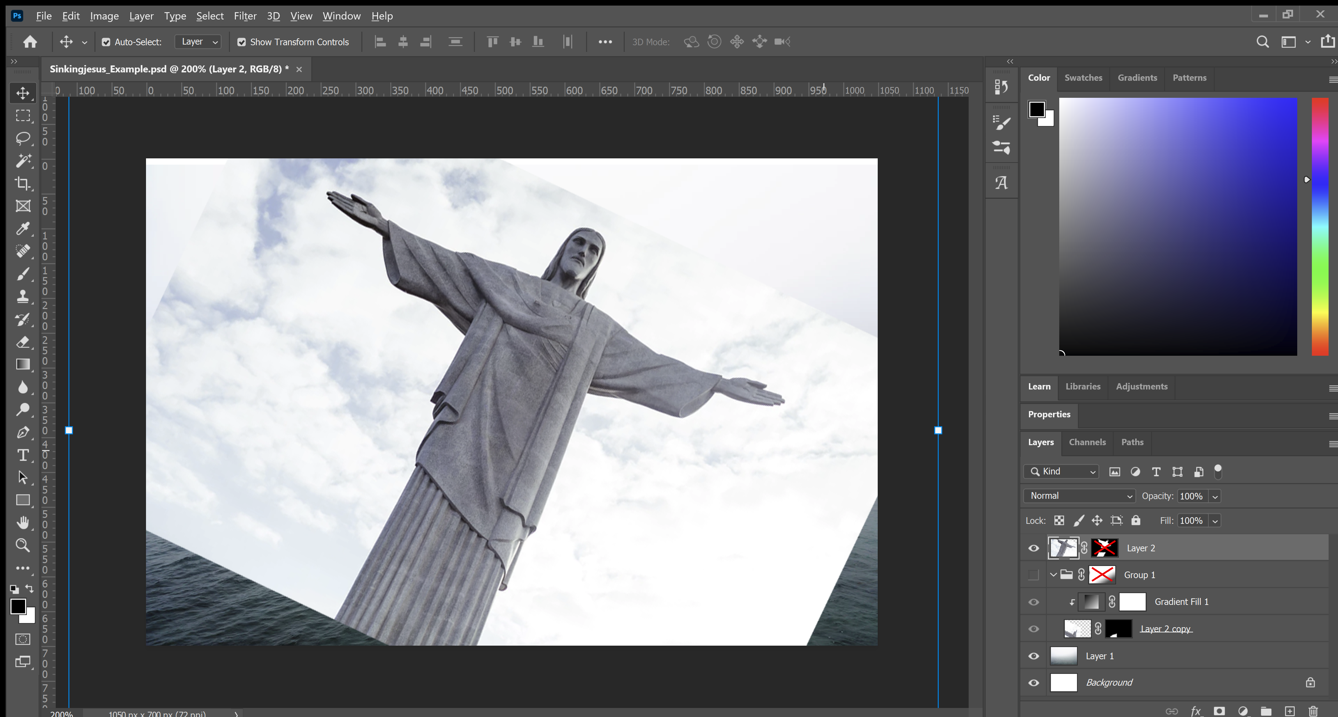Screen dimensions: 1338x717
Task: Open the Opacity slider dropdown arrow
Action: (1215, 496)
